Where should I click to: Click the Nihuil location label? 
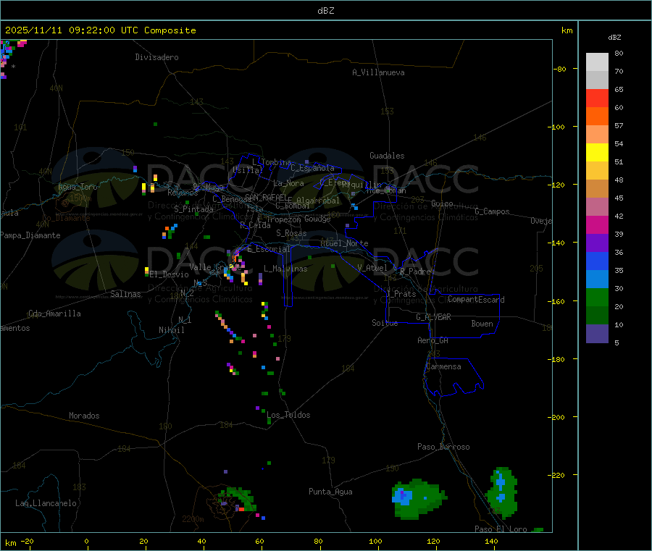click(x=172, y=330)
